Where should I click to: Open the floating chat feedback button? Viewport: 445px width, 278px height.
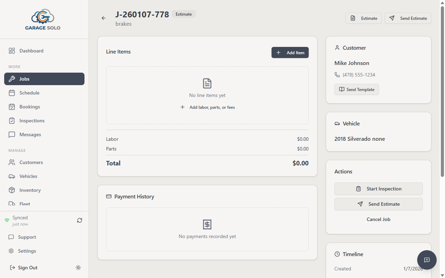point(427,260)
